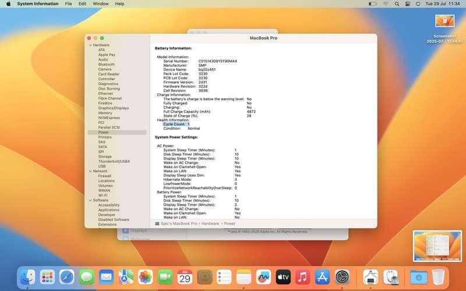Click the highlighted Cycle Count line
Image resolution: width=466 pixels, height=291 pixels.
(x=176, y=124)
